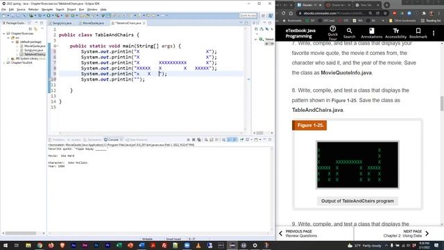Click Remove Launch icon in Console toolbar
The width and height of the screenshot is (444, 250).
tap(194, 140)
